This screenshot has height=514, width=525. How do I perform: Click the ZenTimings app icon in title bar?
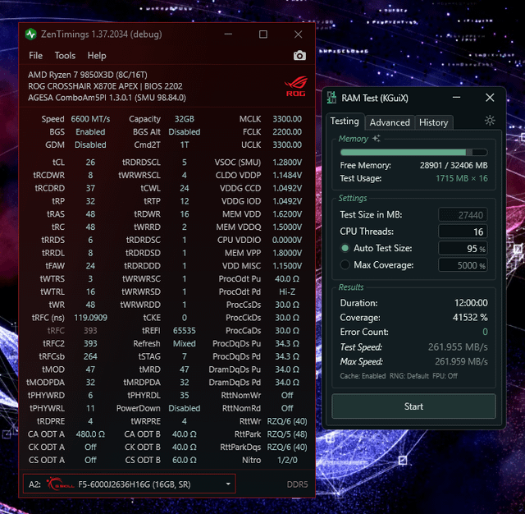[x=31, y=34]
